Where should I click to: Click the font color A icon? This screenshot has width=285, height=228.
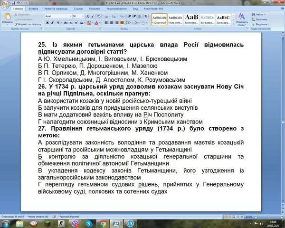pyautogui.click(x=96, y=23)
